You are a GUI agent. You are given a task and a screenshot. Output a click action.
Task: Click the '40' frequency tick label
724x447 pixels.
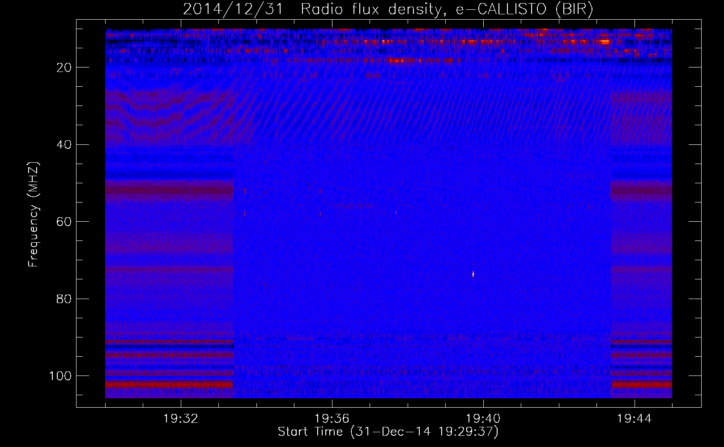(x=64, y=145)
